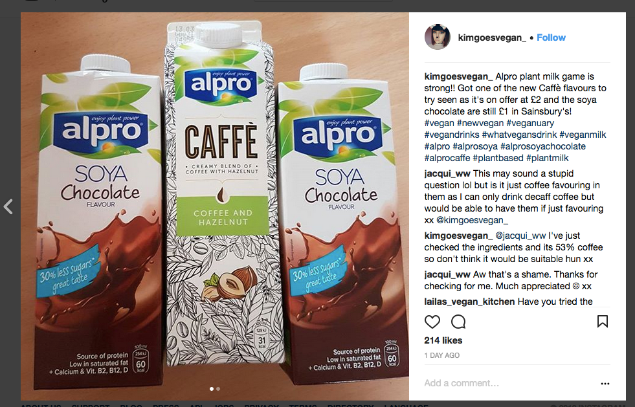
Task: Go to previous post with left arrow
Action: point(8,206)
